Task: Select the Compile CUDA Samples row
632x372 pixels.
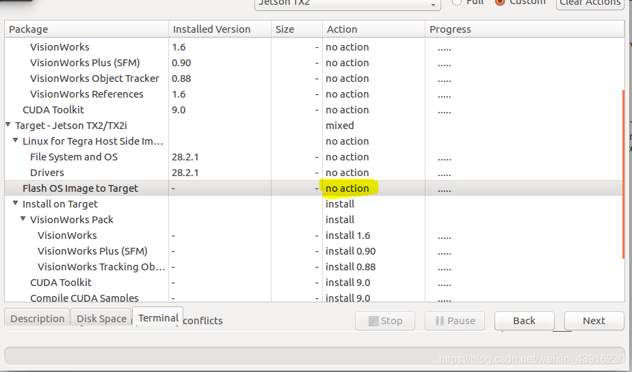Action: 315,298
